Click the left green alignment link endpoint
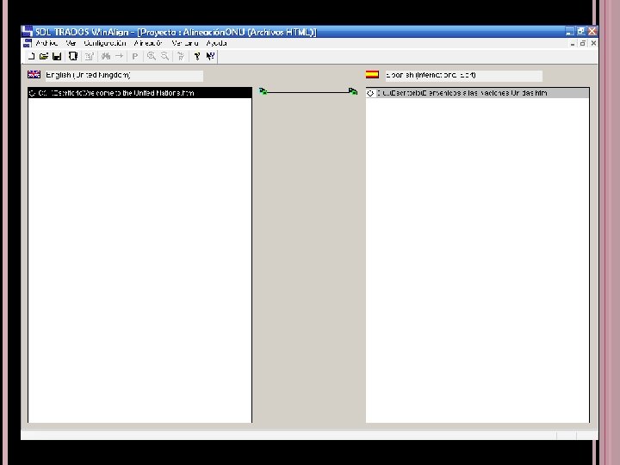Image resolution: width=620 pixels, height=465 pixels. pos(263,91)
